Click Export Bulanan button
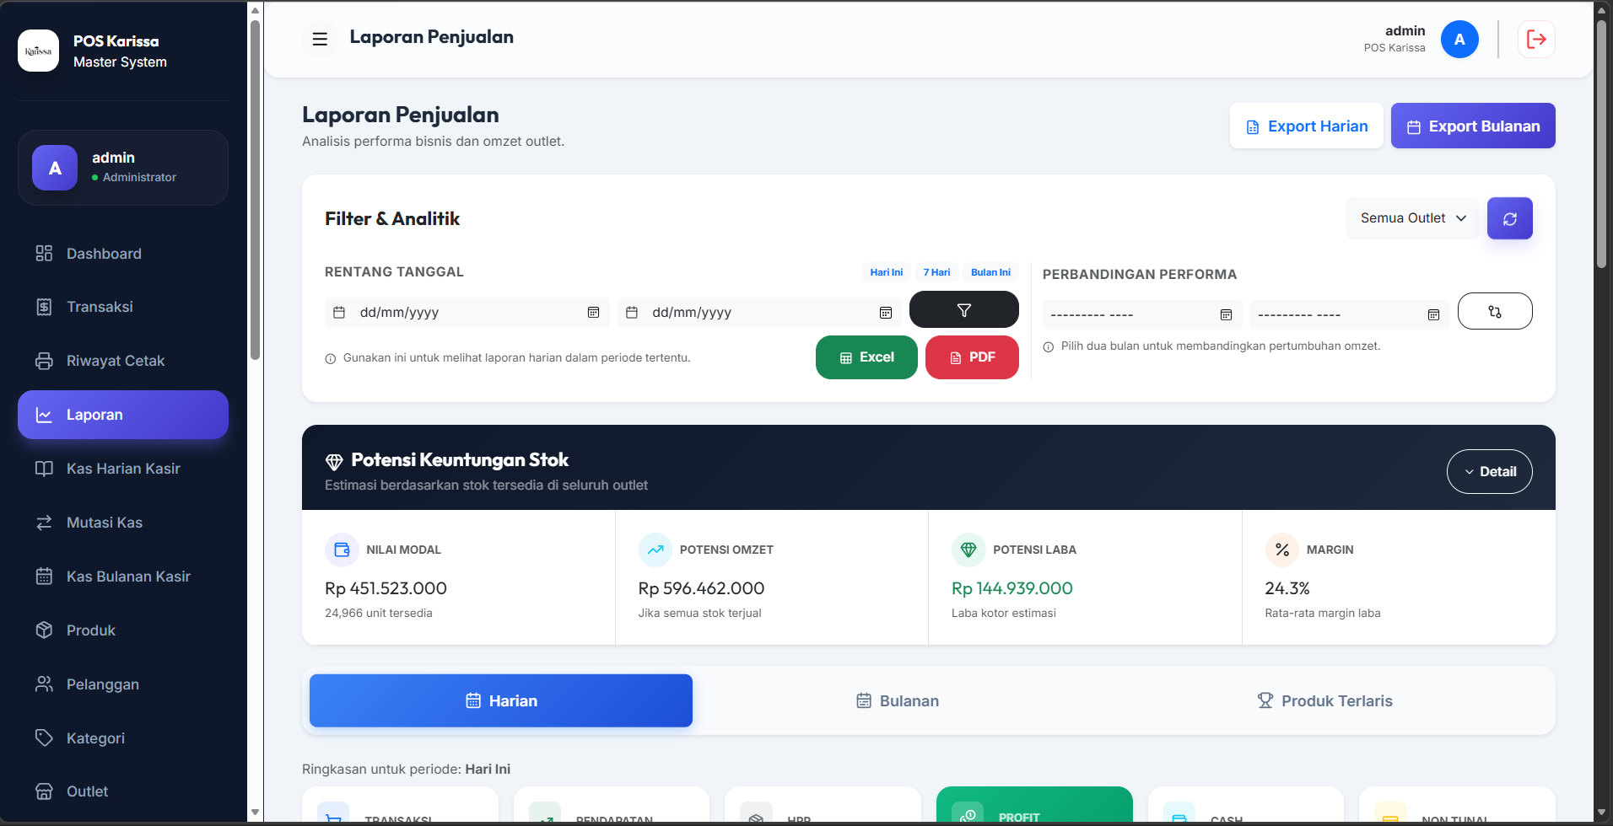Image resolution: width=1613 pixels, height=826 pixels. click(x=1473, y=126)
